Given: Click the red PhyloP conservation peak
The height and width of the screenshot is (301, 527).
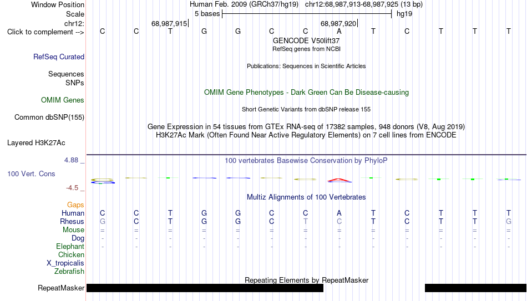Looking at the screenshot, I should tap(339, 180).
